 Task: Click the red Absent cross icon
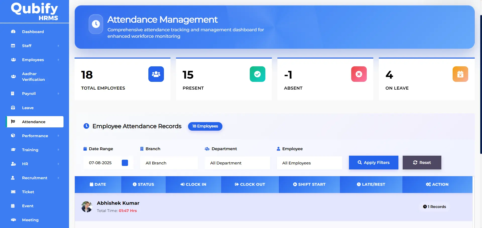359,74
